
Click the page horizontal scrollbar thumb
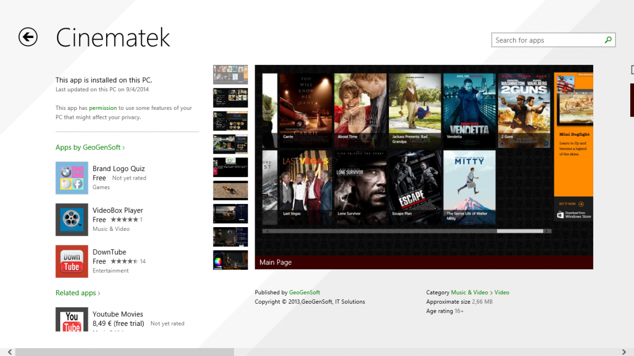(x=125, y=352)
